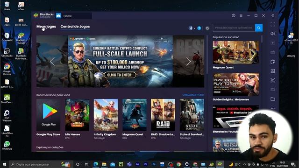299x168 pixels.
Task: Open BlueStacks Multi-Instance desktop shortcut
Action: [x=21, y=54]
